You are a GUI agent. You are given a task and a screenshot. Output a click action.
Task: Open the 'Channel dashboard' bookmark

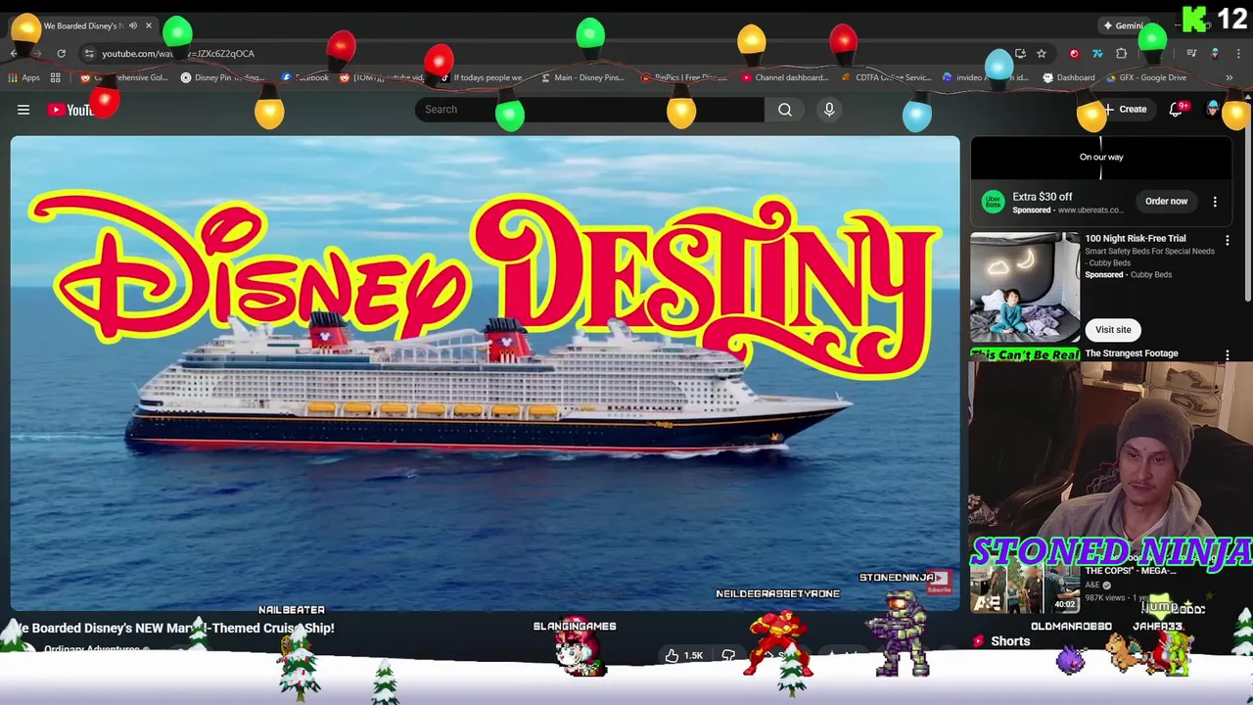[x=785, y=77]
